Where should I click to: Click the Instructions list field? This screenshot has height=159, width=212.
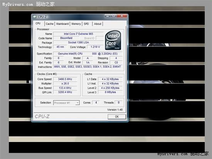point(88,67)
